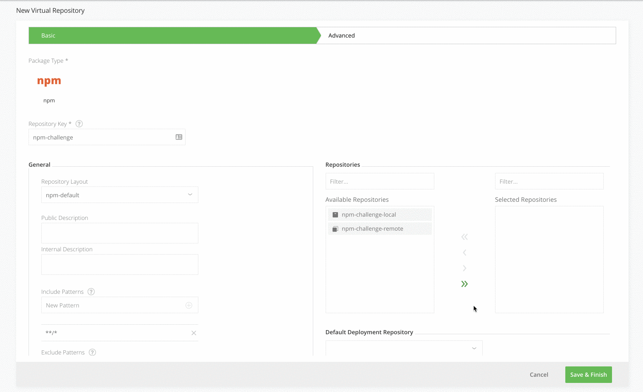Focus the Available Repositories filter field
Screen dimensions: 643x392
[379, 182]
